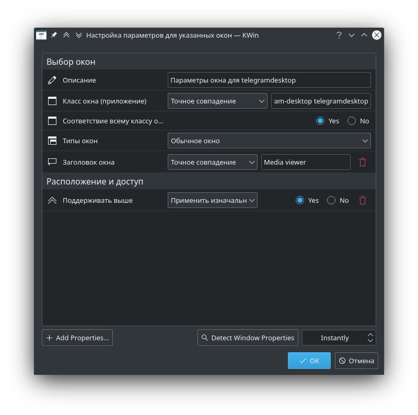Click the Поддерживать выше label
The height and width of the screenshot is (415, 418).
click(x=98, y=200)
